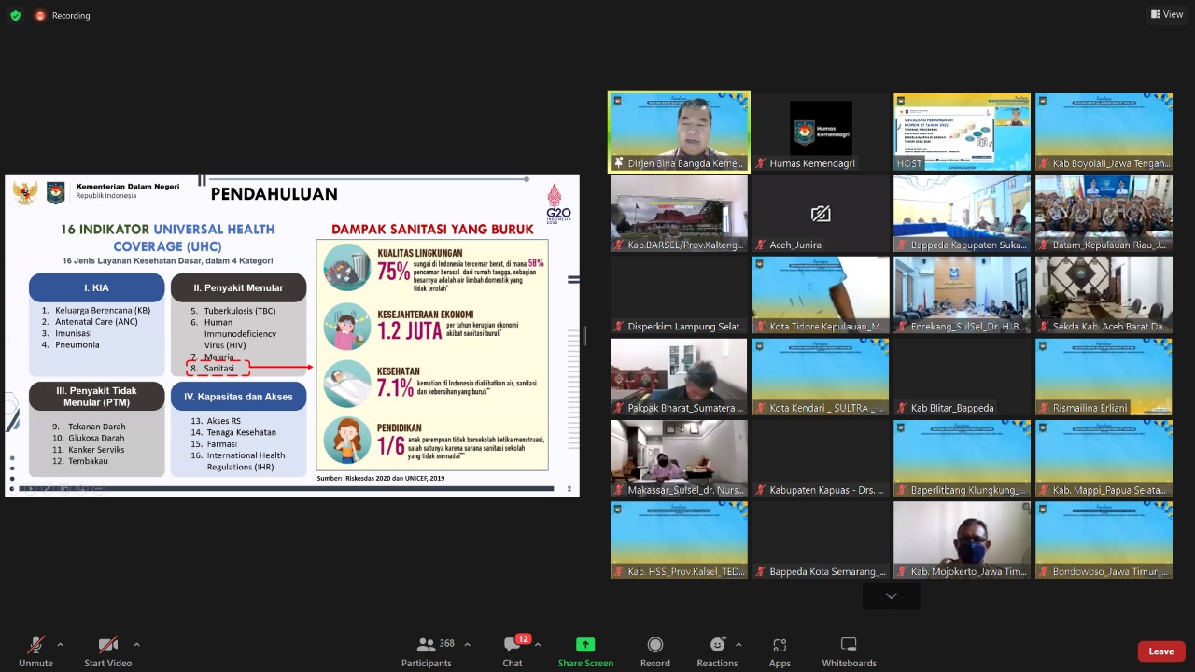
Task: Click the red Leave button
Action: [1160, 651]
